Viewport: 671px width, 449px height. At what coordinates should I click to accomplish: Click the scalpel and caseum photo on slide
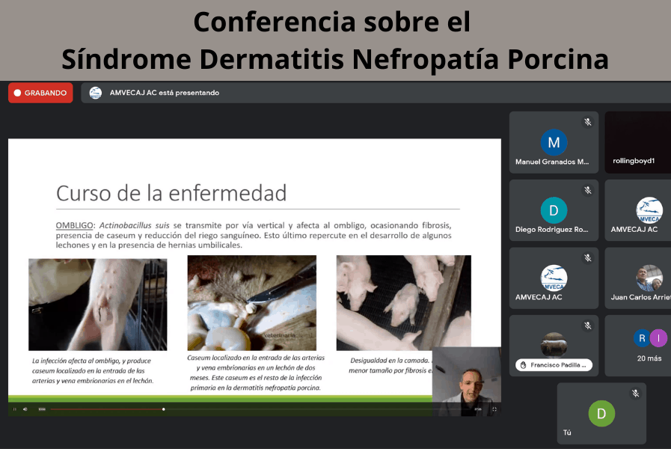(x=251, y=302)
